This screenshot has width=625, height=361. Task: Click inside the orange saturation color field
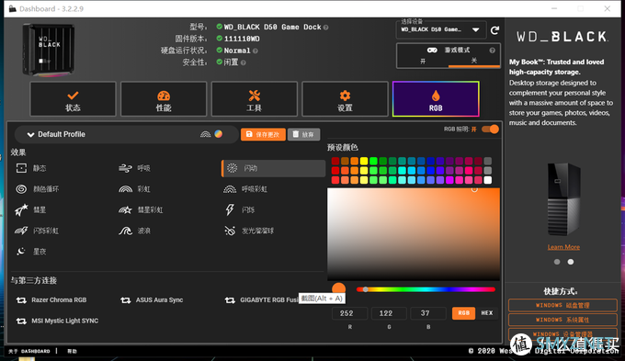point(414,234)
